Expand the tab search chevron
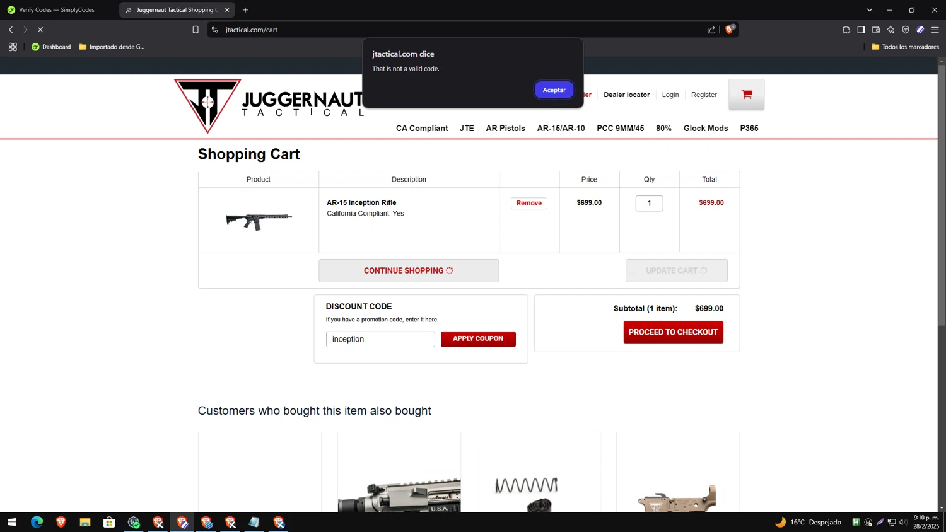The width and height of the screenshot is (946, 532). [x=869, y=10]
